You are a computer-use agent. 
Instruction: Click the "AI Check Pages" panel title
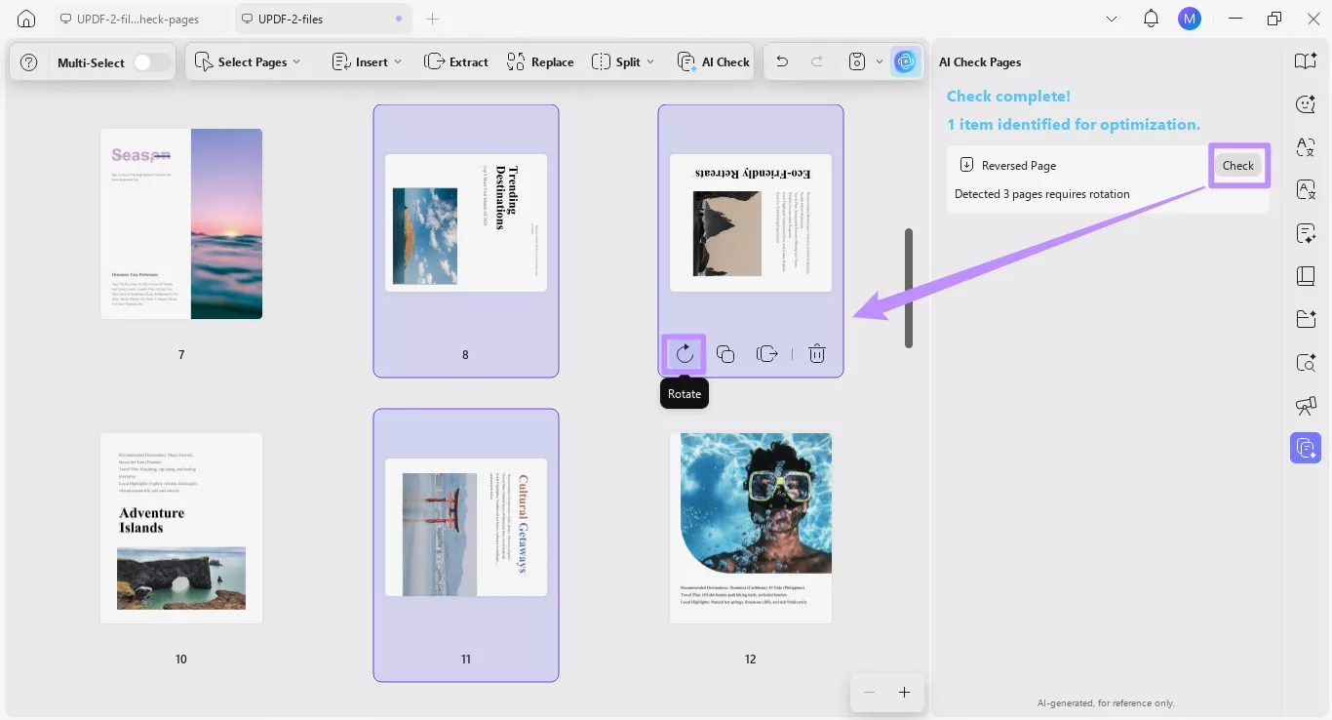click(x=980, y=62)
